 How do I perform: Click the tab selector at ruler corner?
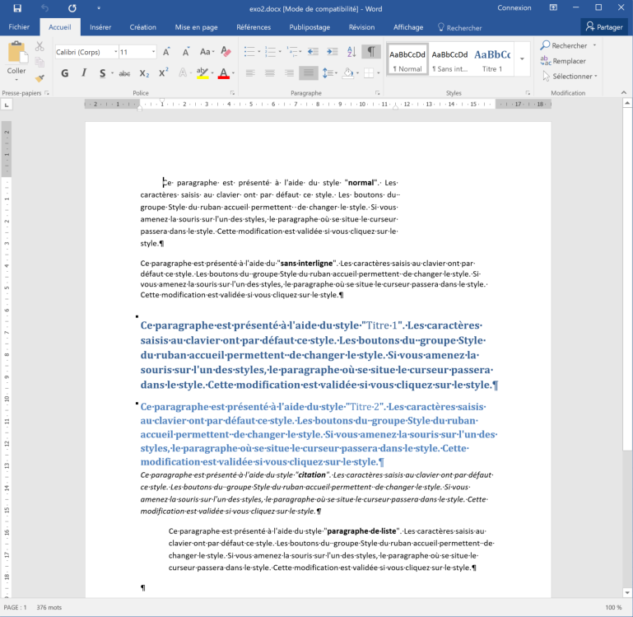click(7, 105)
